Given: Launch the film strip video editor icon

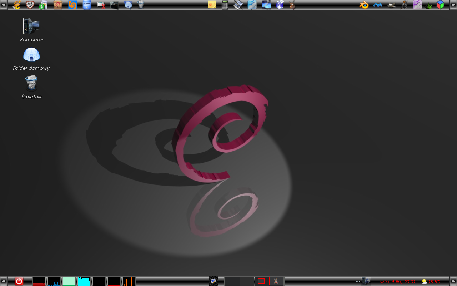Looking at the screenshot, I should tap(266, 5).
